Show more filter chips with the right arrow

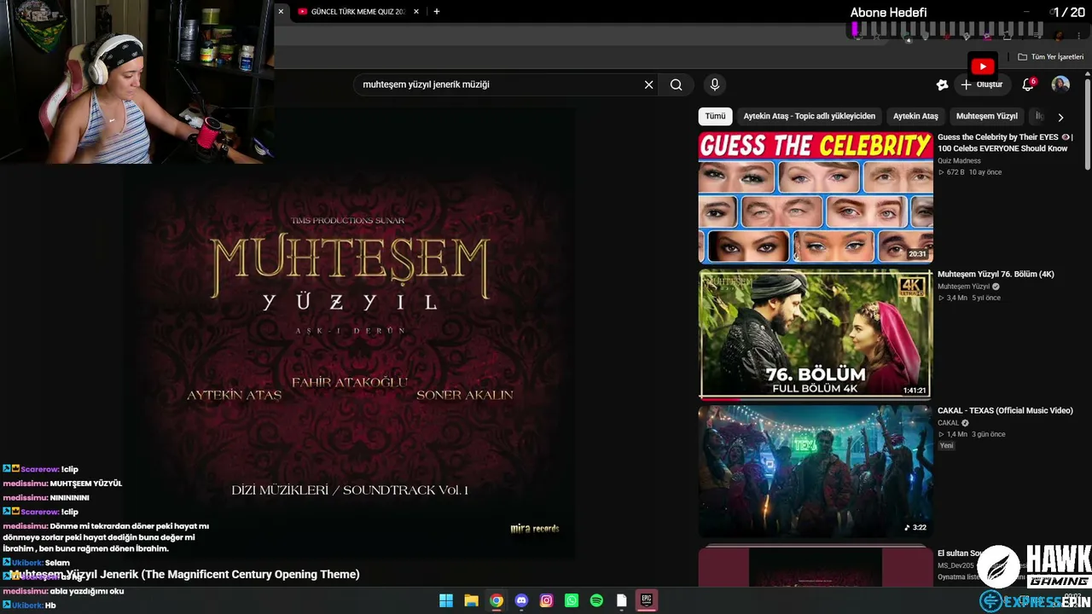1060,117
